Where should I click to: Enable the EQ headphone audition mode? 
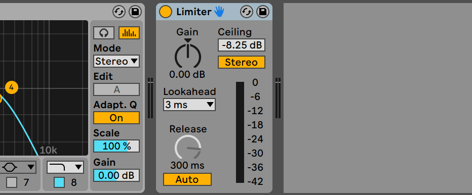[x=104, y=33]
